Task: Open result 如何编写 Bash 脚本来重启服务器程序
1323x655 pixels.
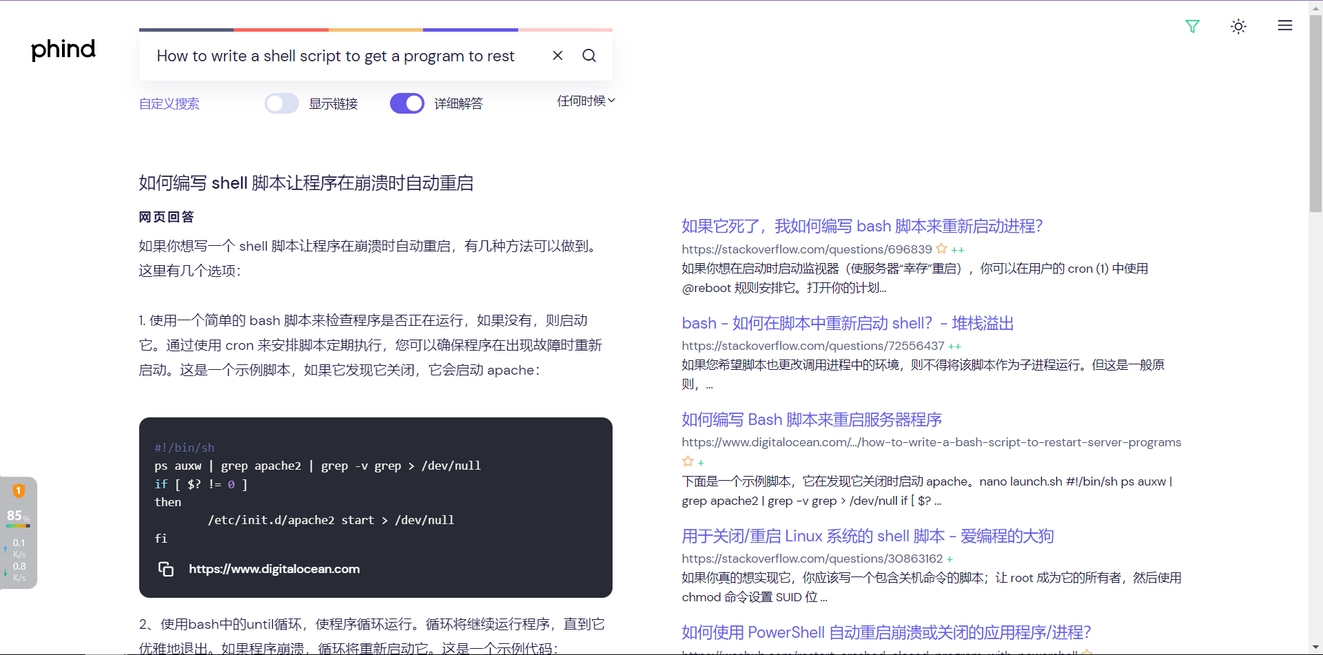Action: 811,419
